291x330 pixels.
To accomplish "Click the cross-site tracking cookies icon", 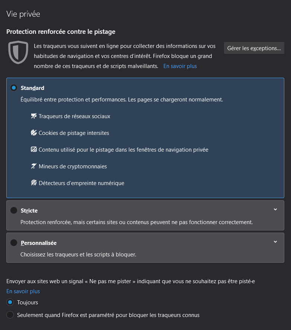I will click(x=33, y=133).
